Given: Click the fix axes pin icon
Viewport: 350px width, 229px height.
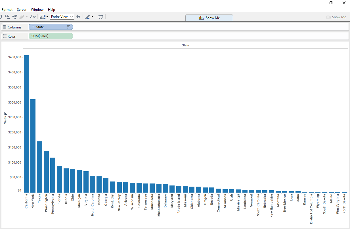Looking at the screenshot, I should click(x=78, y=17).
